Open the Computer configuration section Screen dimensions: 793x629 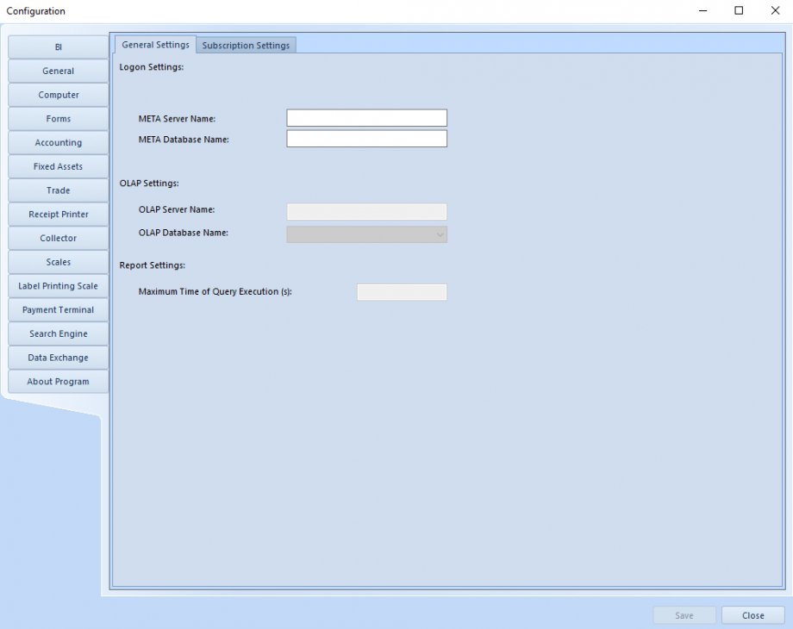pos(58,95)
